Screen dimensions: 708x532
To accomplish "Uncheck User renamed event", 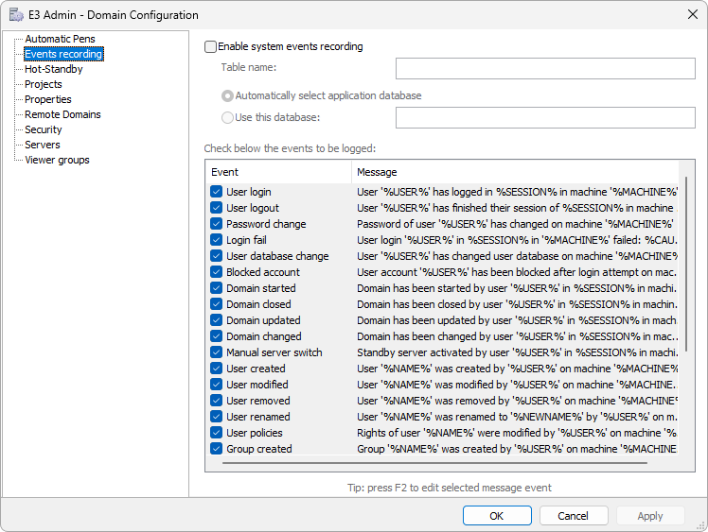I will point(217,417).
